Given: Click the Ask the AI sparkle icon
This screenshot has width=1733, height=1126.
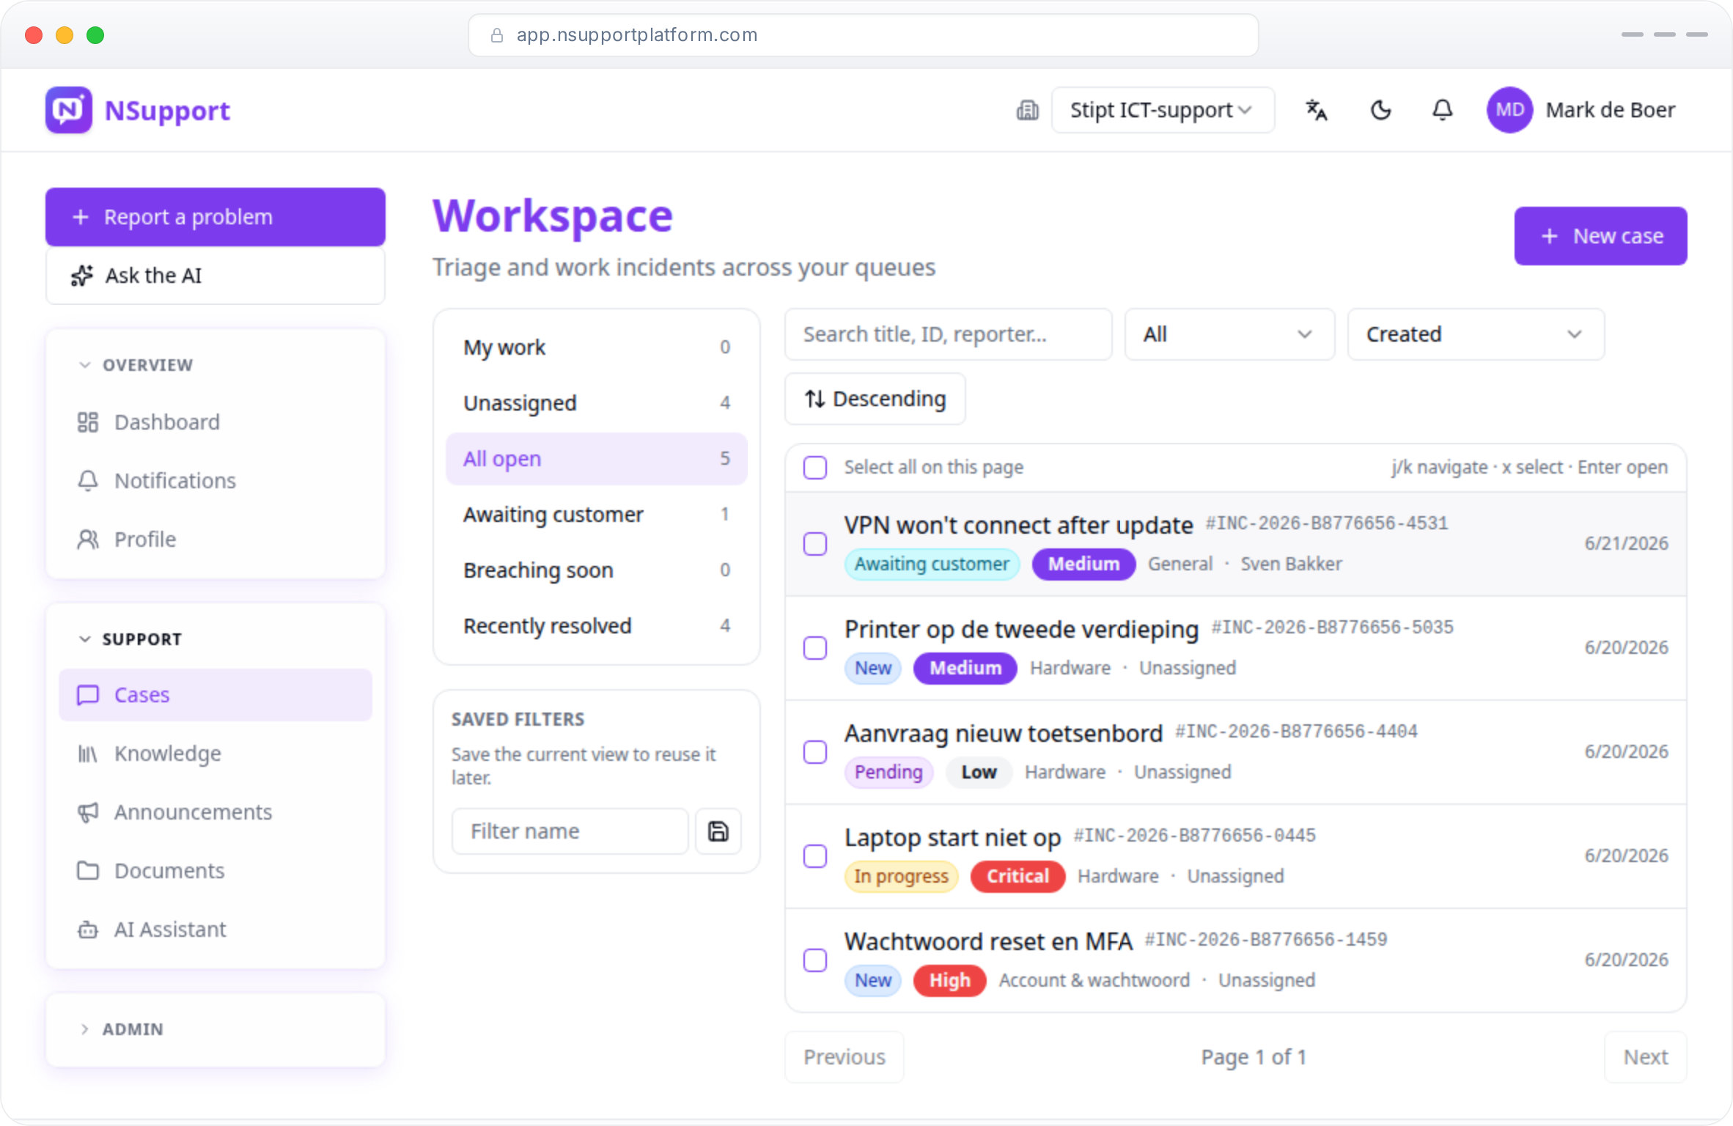Looking at the screenshot, I should click(x=82, y=276).
